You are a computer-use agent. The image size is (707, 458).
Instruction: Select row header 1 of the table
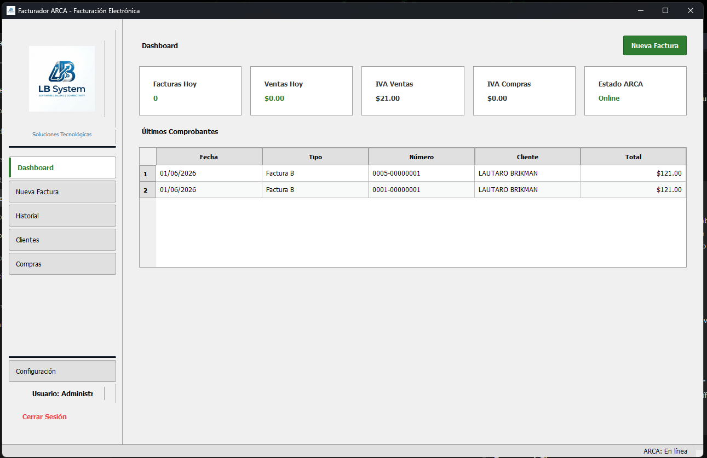[148, 173]
